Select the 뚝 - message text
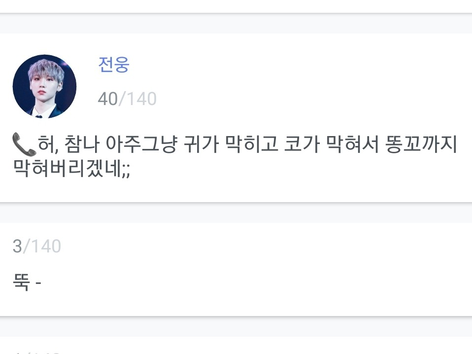 pos(27,283)
